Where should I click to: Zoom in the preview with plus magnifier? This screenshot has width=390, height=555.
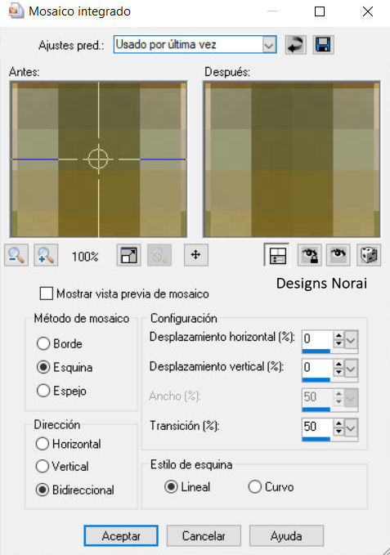(46, 255)
